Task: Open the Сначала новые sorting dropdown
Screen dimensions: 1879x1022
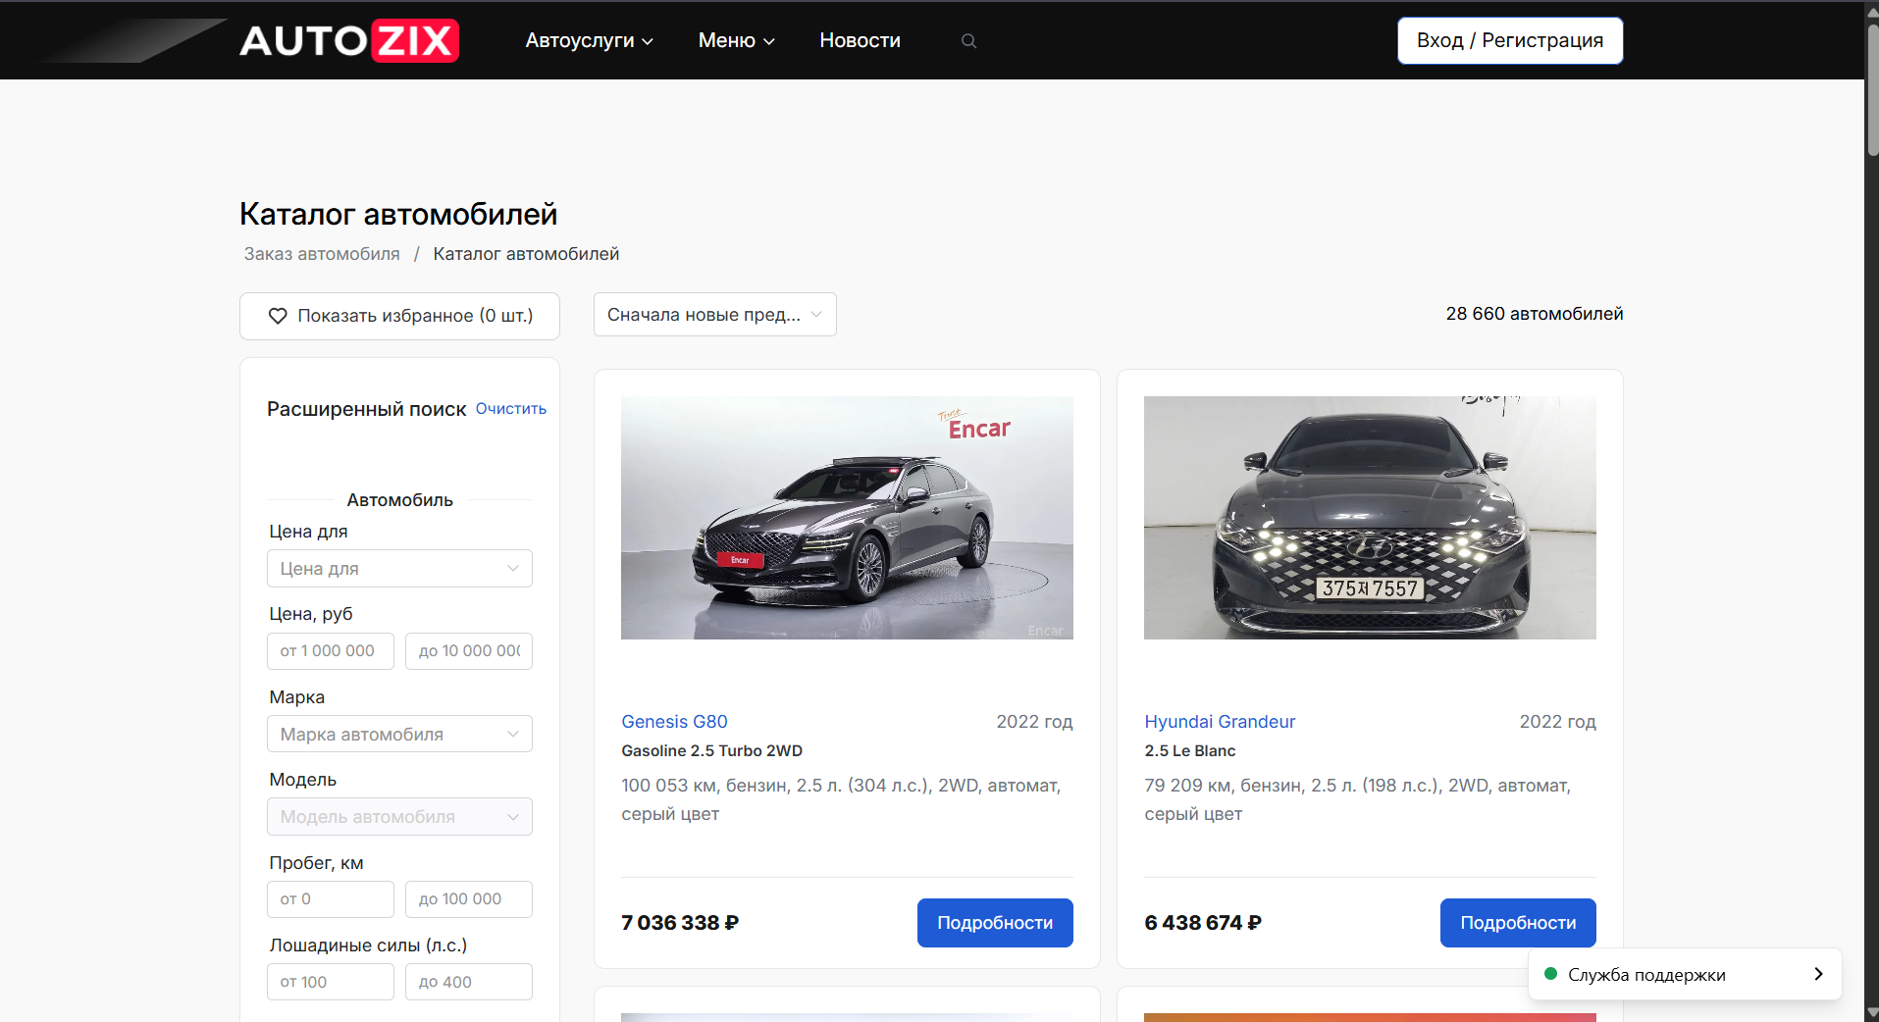Action: click(714, 315)
